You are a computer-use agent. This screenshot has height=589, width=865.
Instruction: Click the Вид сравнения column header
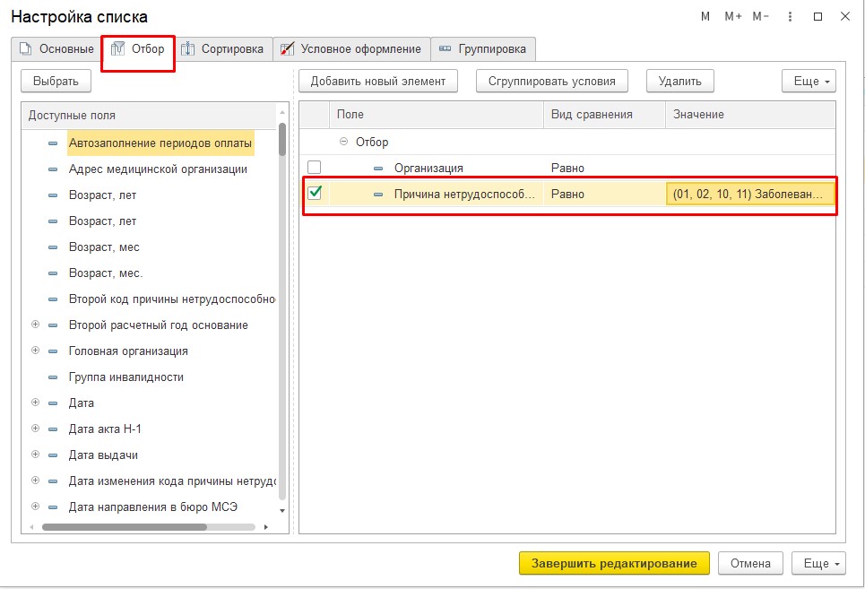605,115
